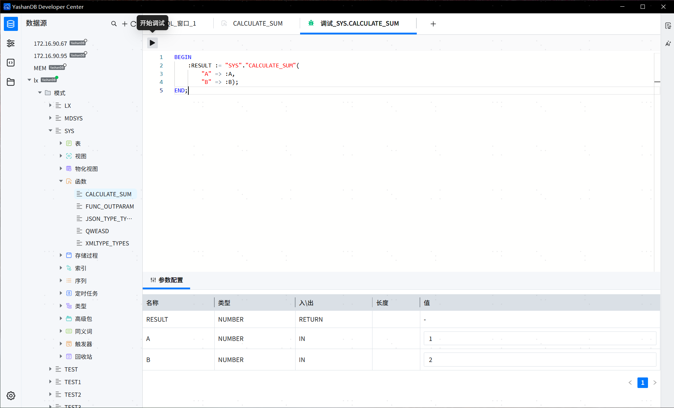Switch to the CALCULATE_SUM tab
674x408 pixels.
258,23
